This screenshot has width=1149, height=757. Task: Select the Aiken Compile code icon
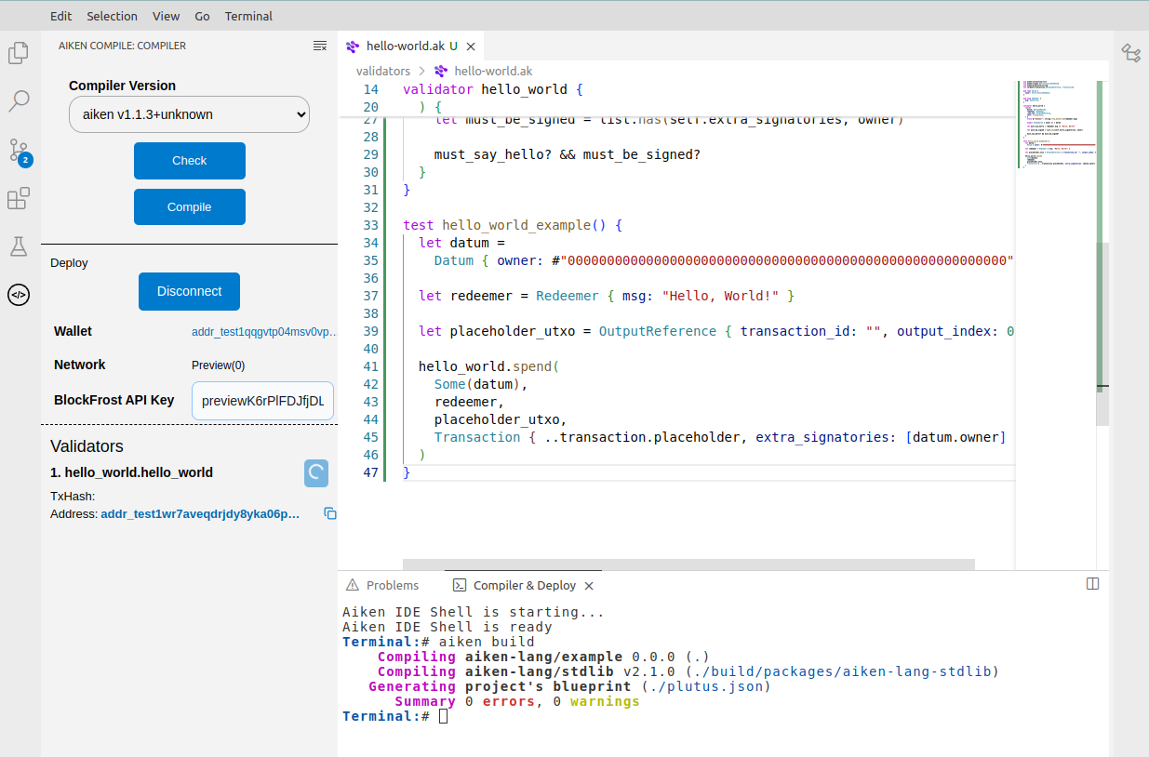pyautogui.click(x=19, y=296)
